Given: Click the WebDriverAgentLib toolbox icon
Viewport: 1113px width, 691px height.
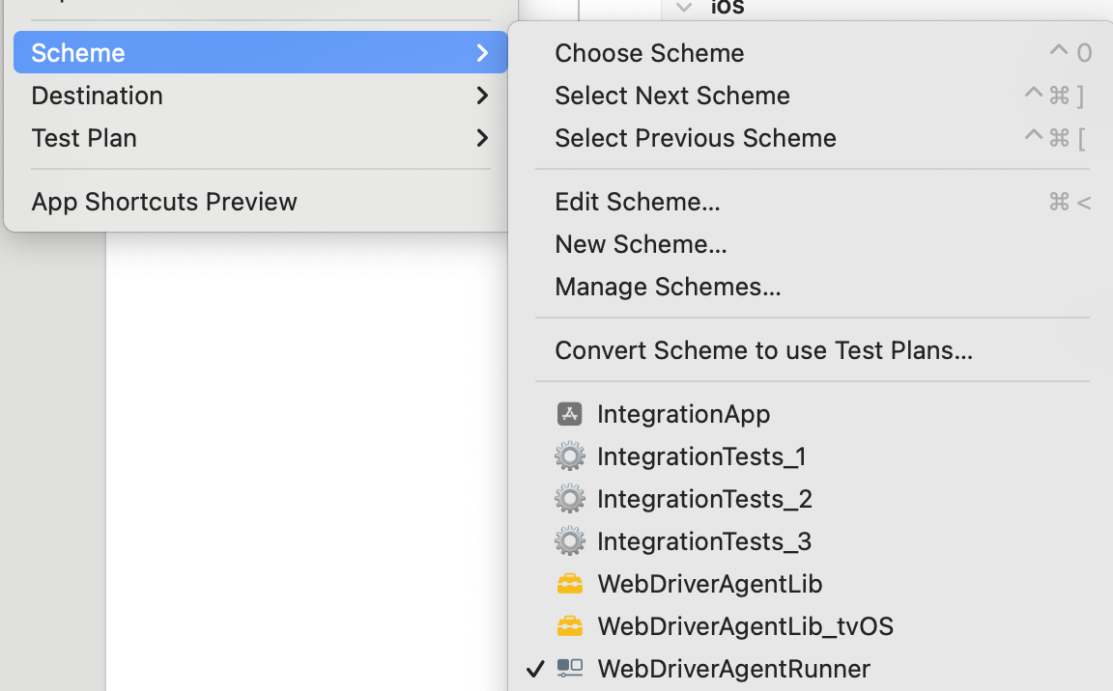Looking at the screenshot, I should [570, 584].
